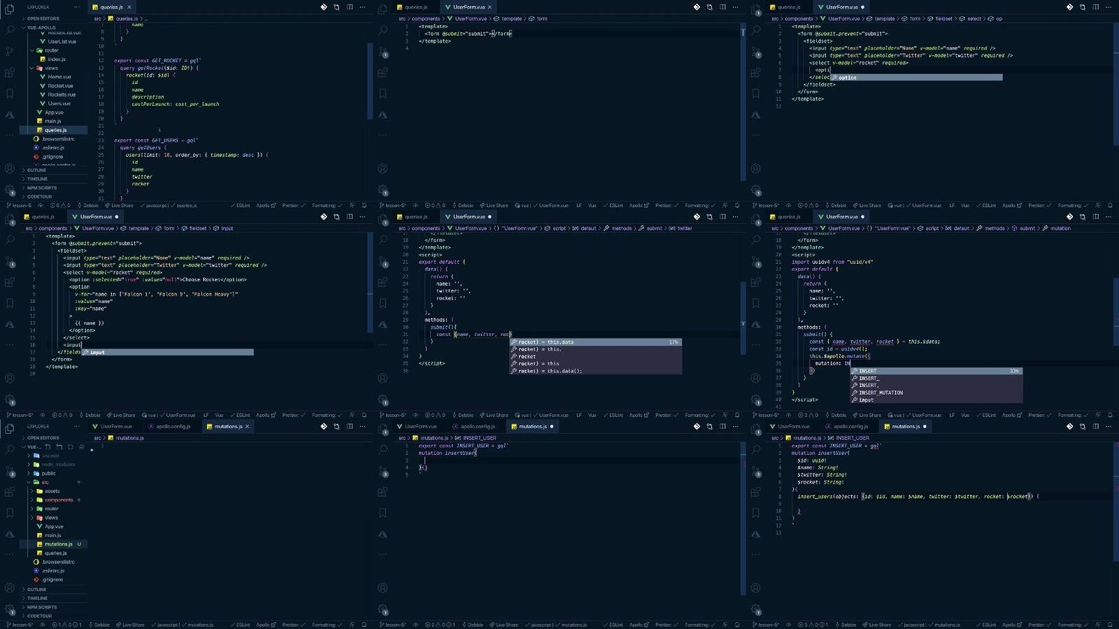Switch to queries.js tab in top-middle window
Screen dimensions: 1119x629
[x=415, y=7]
